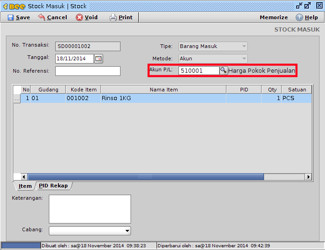
Task: Click the Tanggal date field
Action: 74,59
